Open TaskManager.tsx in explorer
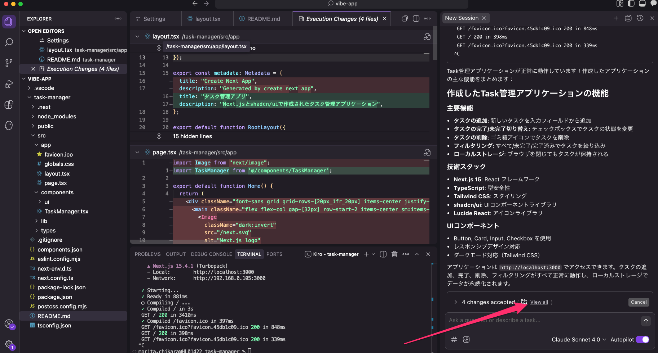658x353 pixels. tap(66, 212)
